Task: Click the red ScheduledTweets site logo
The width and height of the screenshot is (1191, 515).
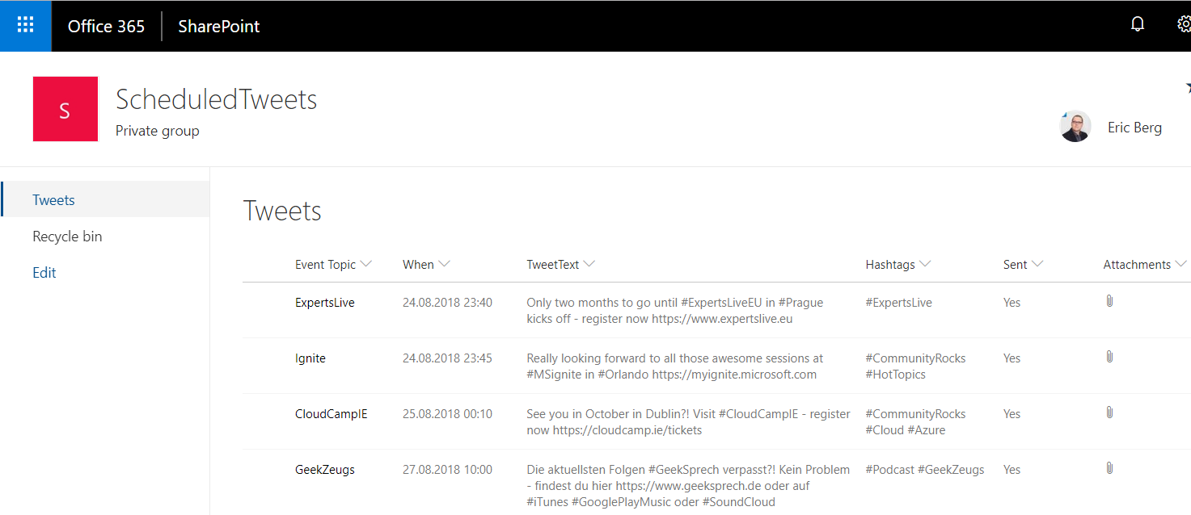Action: click(65, 109)
